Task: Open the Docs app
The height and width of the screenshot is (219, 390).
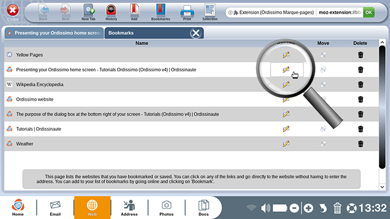Action: [203, 208]
